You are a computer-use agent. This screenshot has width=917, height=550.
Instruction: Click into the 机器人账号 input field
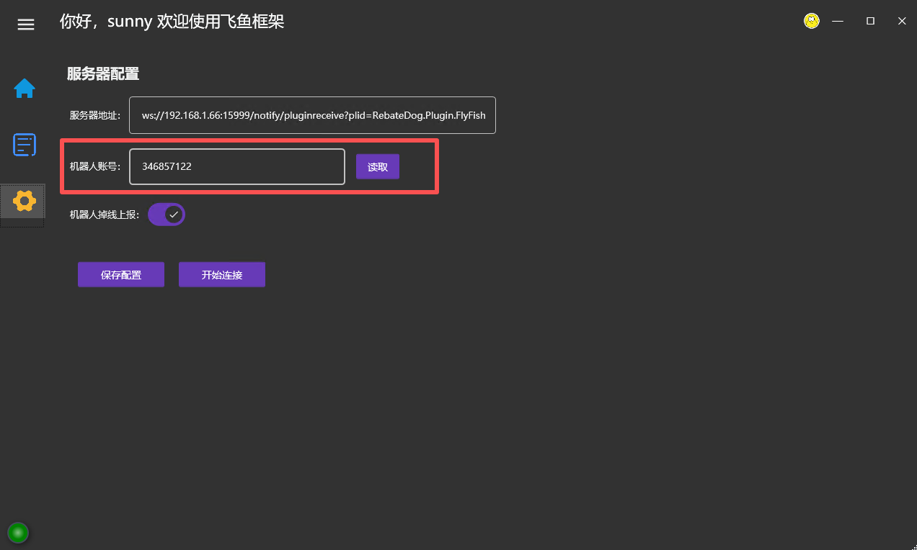click(x=236, y=167)
